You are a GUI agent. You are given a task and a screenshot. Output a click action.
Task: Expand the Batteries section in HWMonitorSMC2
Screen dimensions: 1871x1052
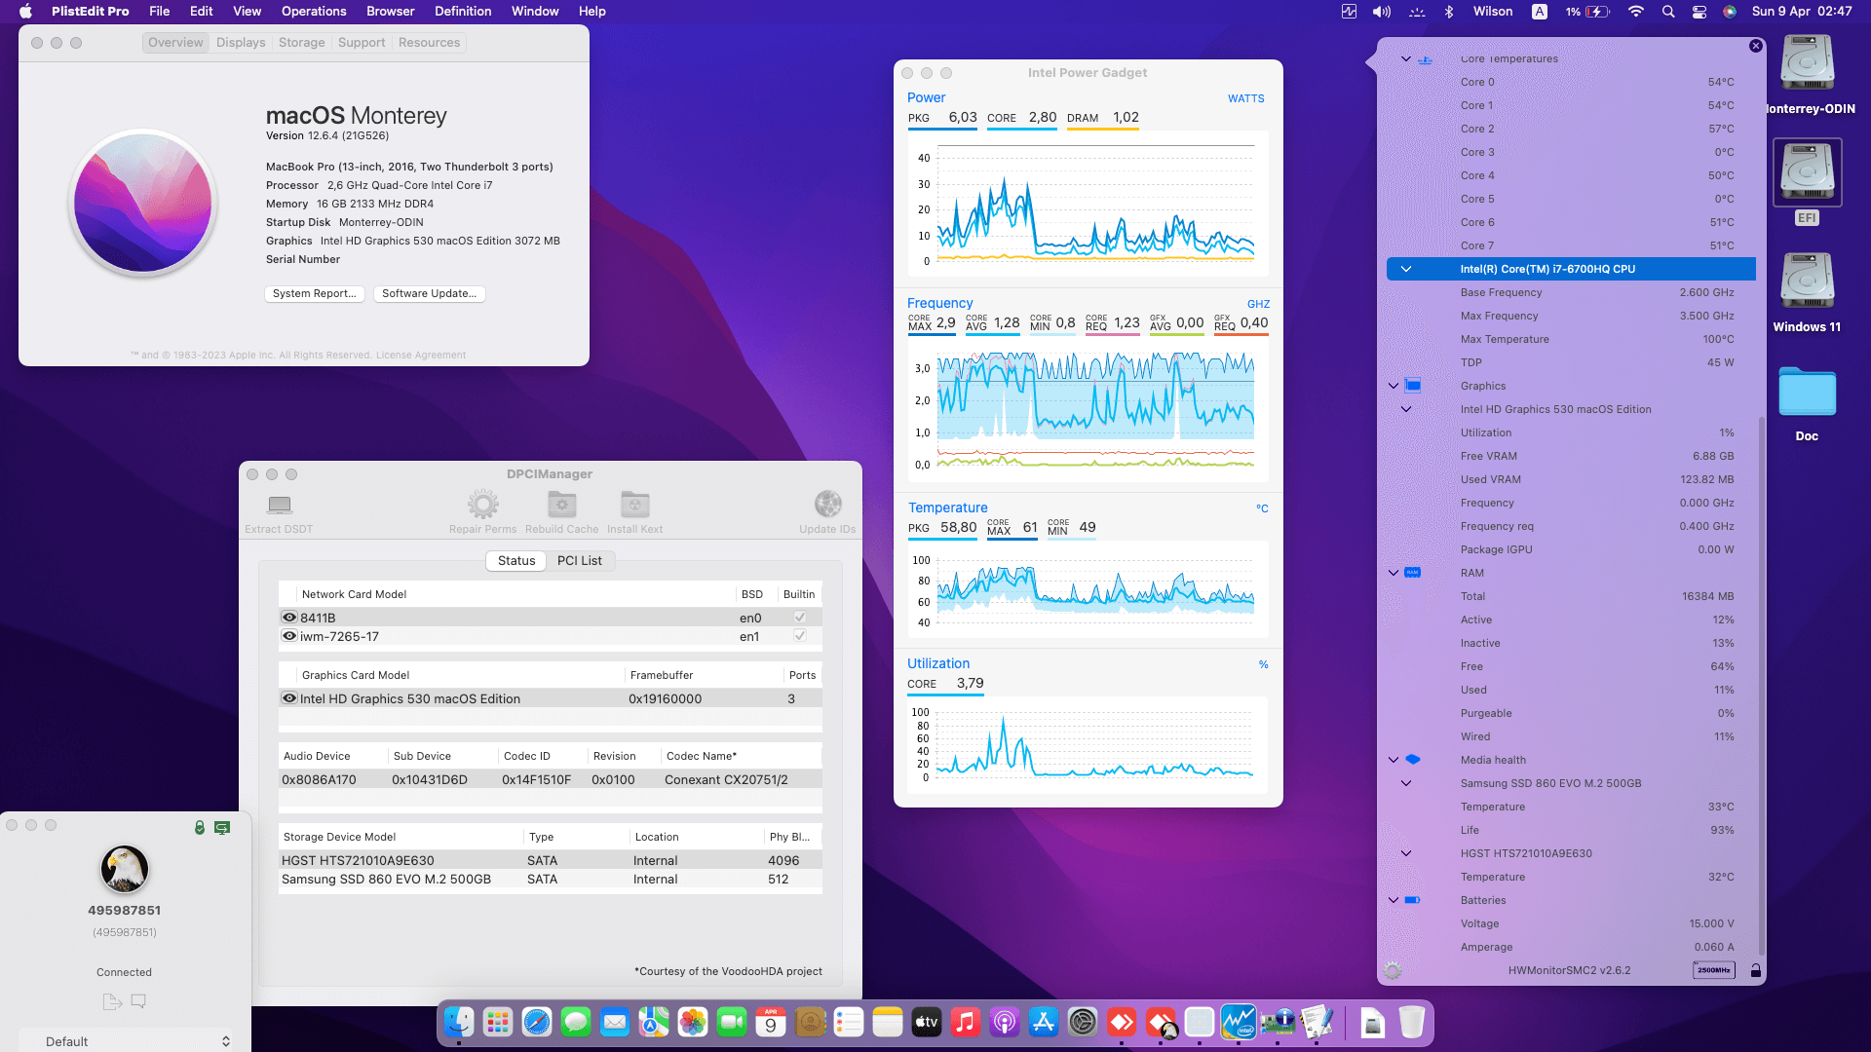coord(1394,900)
